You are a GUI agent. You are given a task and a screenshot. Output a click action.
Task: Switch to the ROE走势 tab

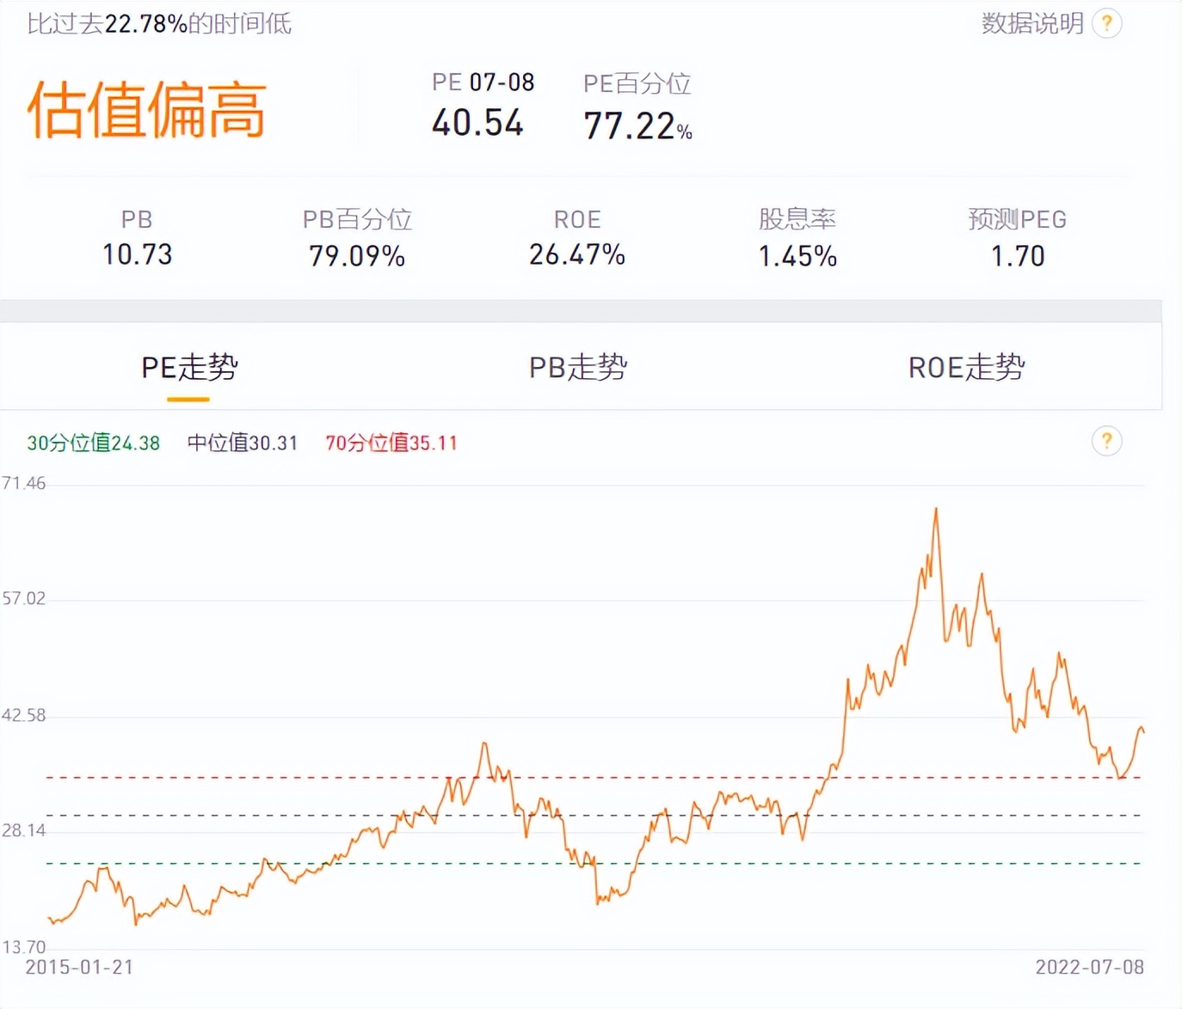pos(964,368)
